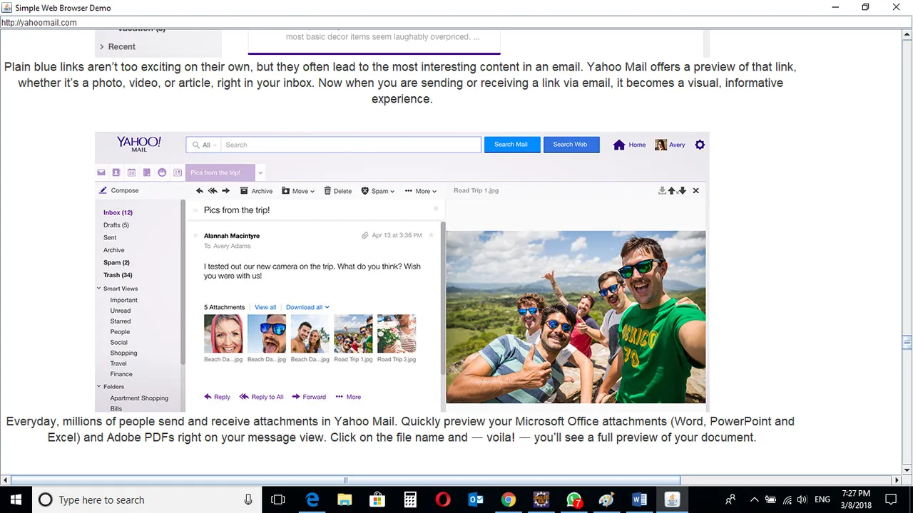This screenshot has height=513, width=913.
Task: Click View all attachments link
Action: (x=265, y=307)
